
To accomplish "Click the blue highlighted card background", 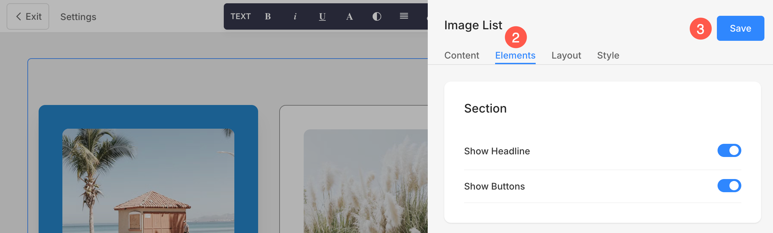I will coord(148,116).
